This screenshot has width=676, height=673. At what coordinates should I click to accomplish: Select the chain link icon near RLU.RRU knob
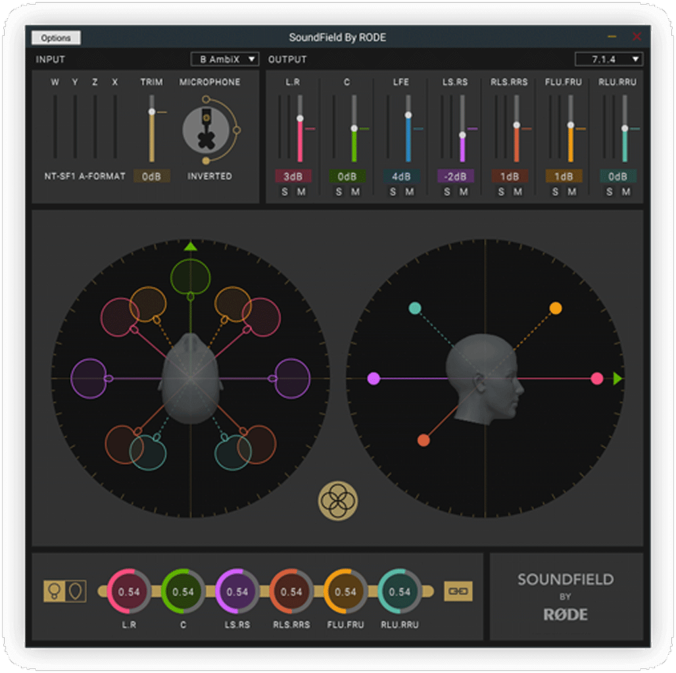pos(458,591)
